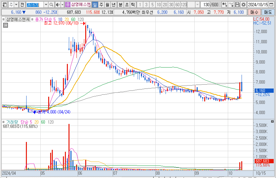Switch to 주 weekly chart period
The width and height of the screenshot is (276, 178).
tap(101, 5)
